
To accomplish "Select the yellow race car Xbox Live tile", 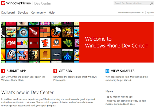I will point(11,32).
